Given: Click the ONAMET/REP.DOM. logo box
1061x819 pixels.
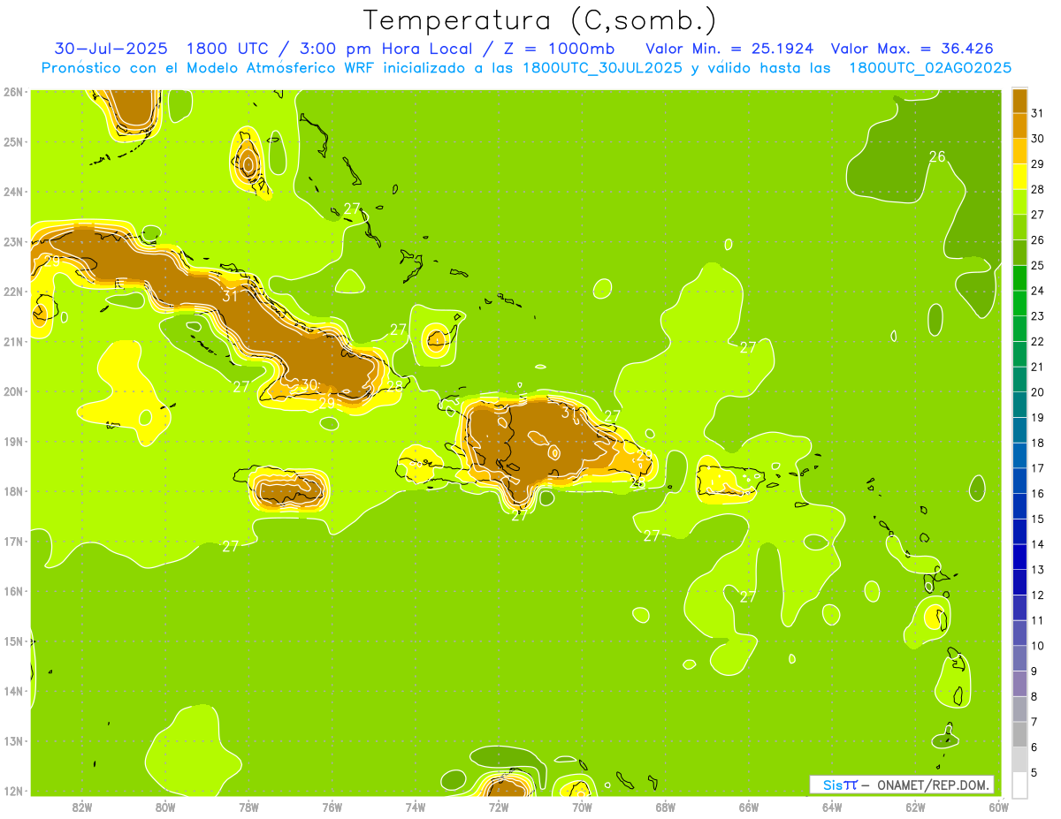Looking at the screenshot, I should [902, 785].
